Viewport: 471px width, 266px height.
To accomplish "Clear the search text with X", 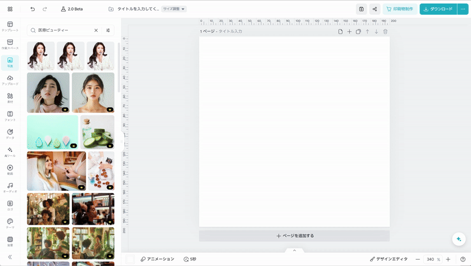I will tap(97, 30).
